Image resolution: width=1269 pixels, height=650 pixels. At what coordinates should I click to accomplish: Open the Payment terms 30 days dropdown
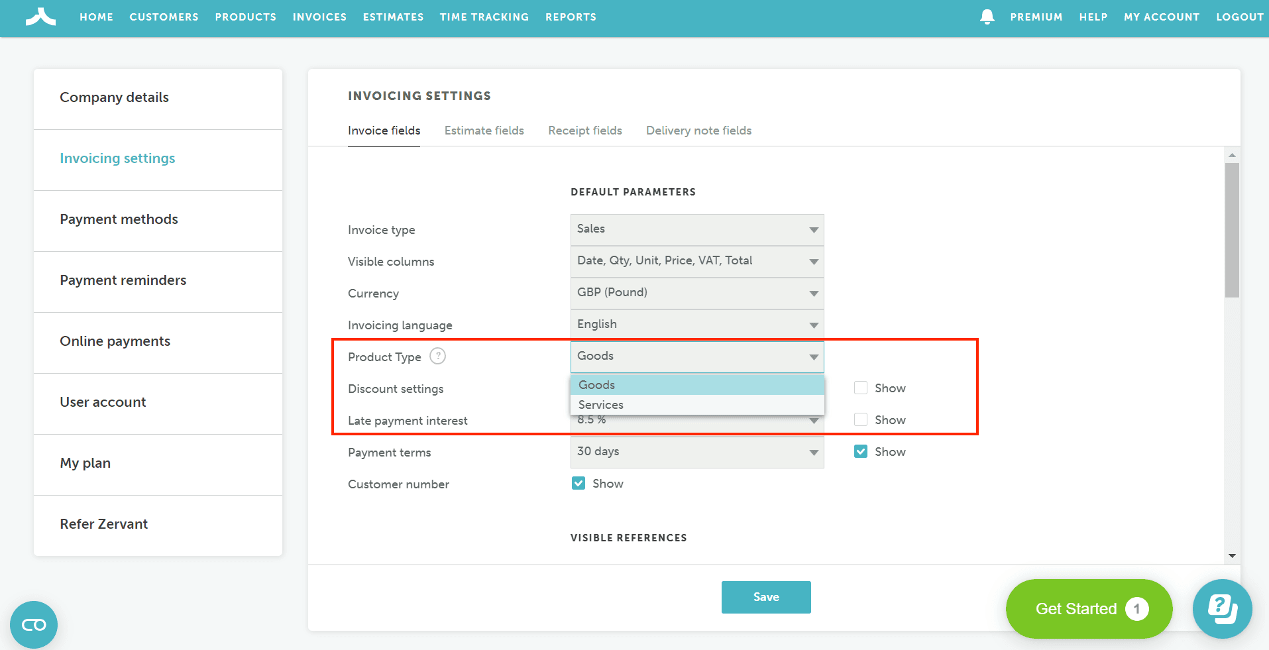click(x=697, y=452)
